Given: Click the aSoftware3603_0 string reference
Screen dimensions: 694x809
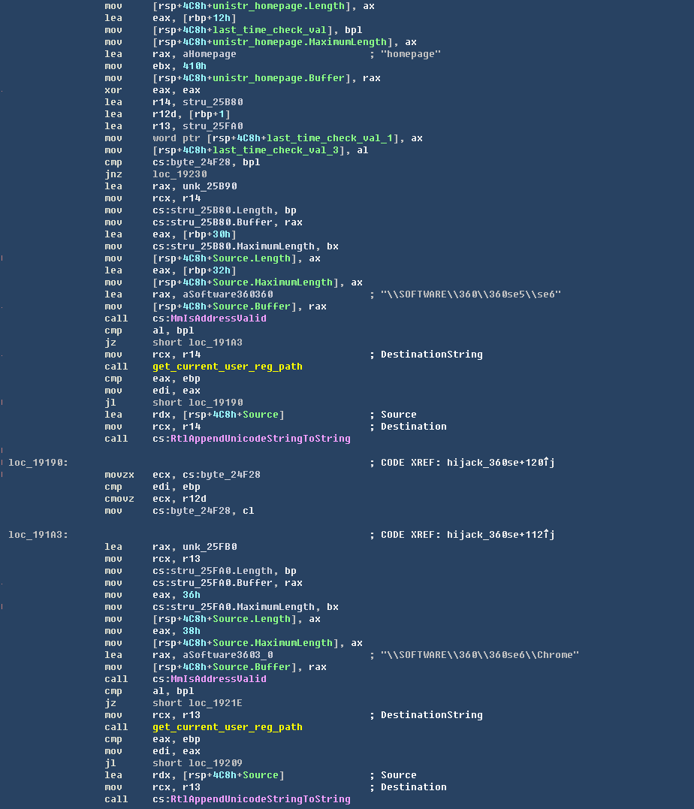Looking at the screenshot, I should click(x=225, y=655).
